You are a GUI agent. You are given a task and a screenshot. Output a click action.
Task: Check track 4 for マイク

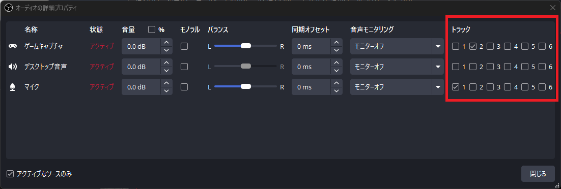coord(508,87)
